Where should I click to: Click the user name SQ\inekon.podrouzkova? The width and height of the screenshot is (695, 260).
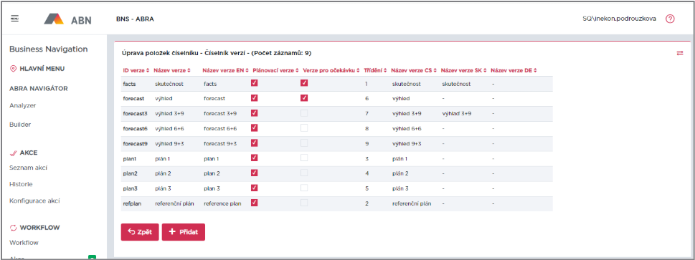click(619, 19)
